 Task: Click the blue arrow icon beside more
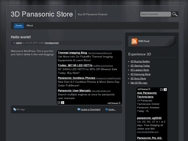106,109
